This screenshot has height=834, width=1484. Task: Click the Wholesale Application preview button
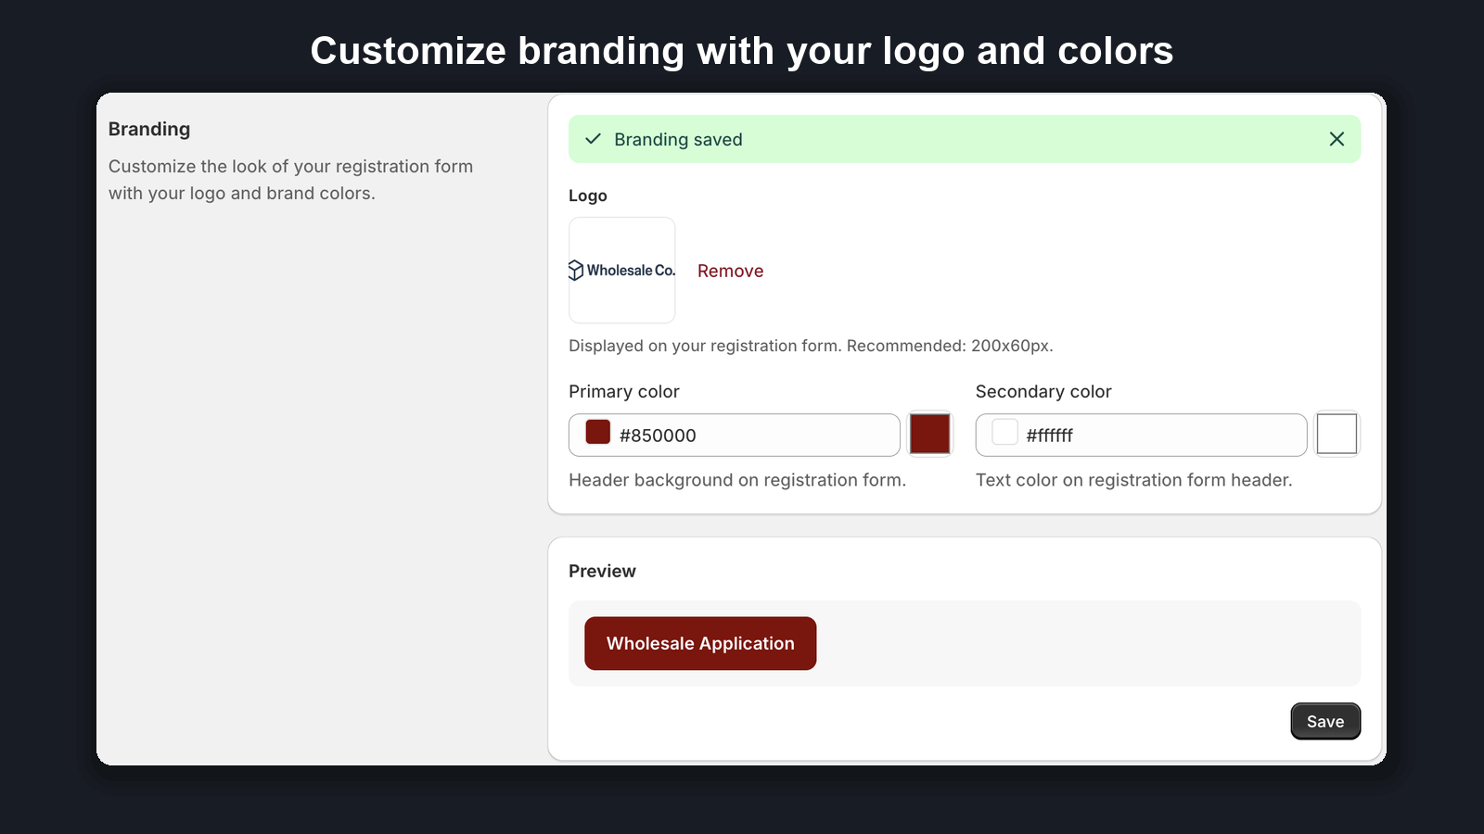tap(700, 643)
